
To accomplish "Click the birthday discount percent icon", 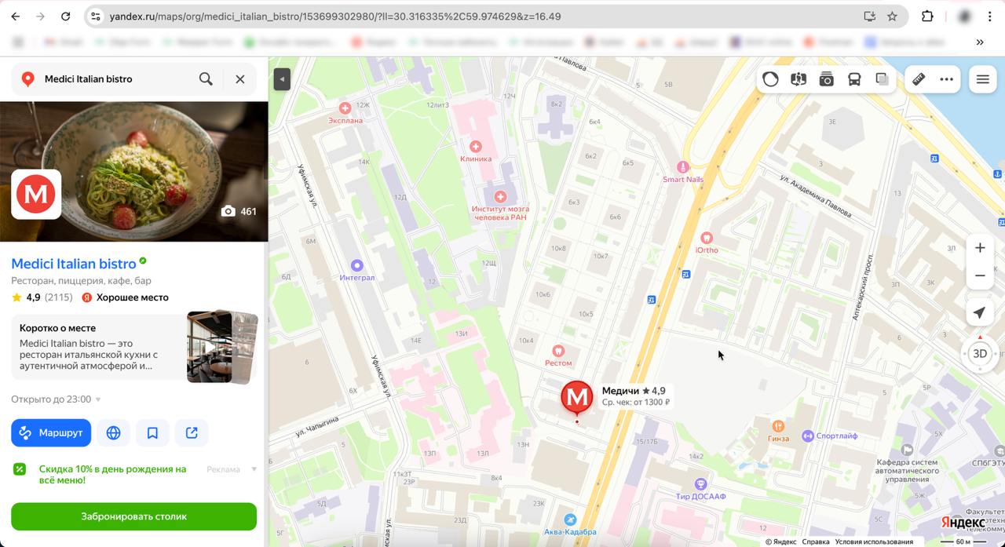I will 20,469.
